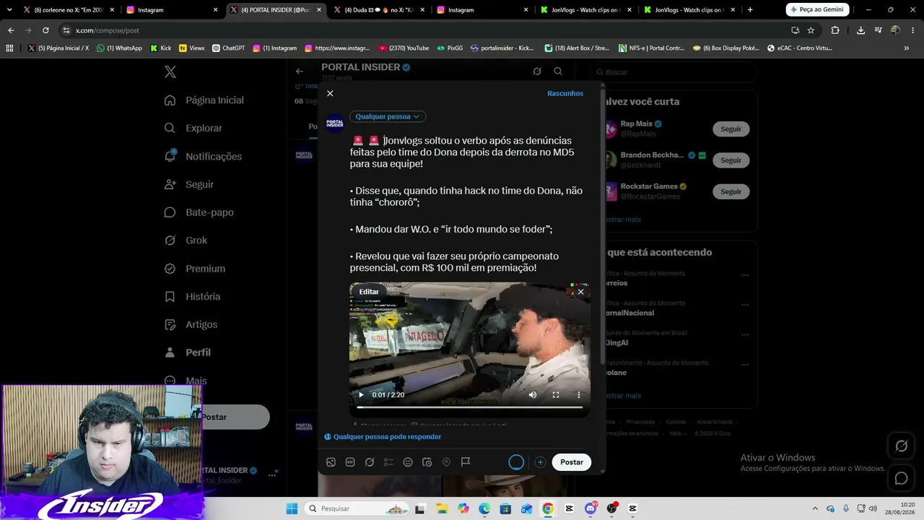Open Perfil in the sidebar
Screen dimensions: 924x520
tap(188, 352)
